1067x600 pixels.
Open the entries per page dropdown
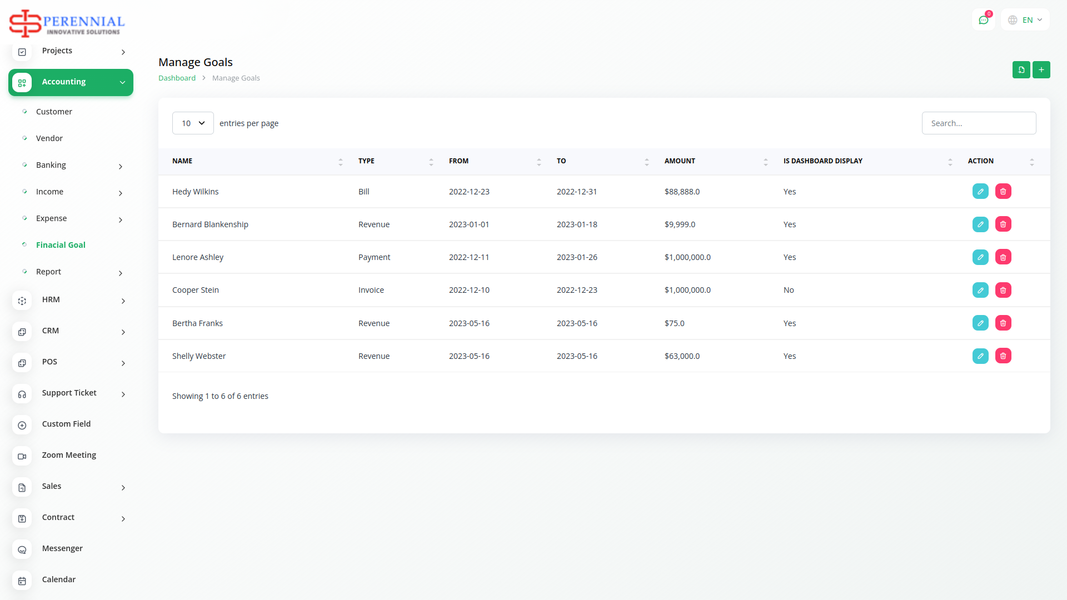193,123
